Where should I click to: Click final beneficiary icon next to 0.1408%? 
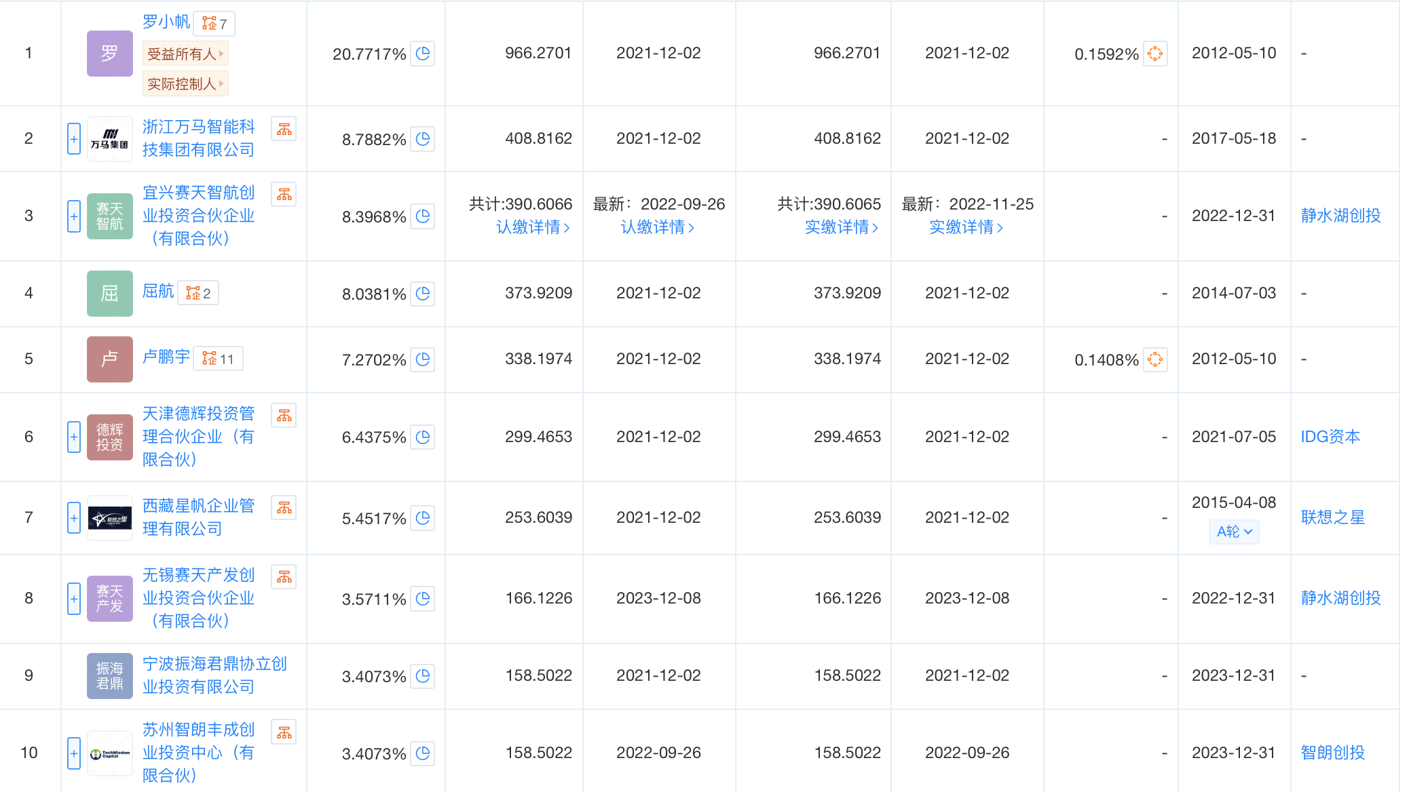(x=1154, y=359)
